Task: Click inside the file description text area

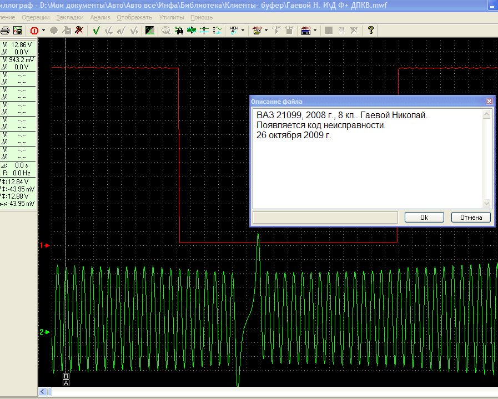Action: coord(368,159)
